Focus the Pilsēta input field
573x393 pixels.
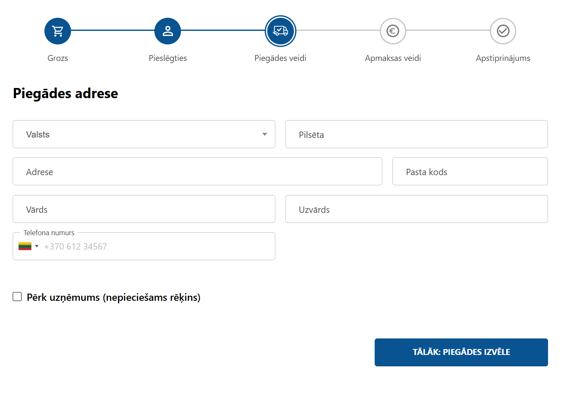click(417, 134)
